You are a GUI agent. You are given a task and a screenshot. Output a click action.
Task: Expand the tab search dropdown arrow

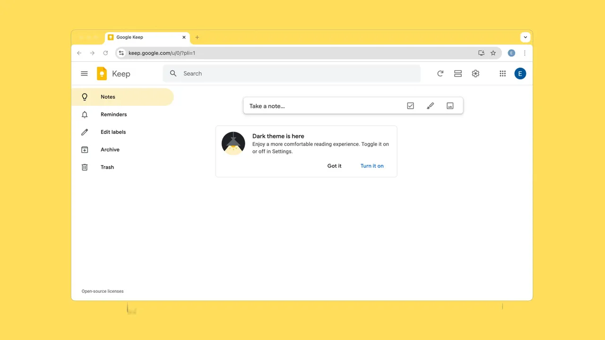[x=525, y=37]
